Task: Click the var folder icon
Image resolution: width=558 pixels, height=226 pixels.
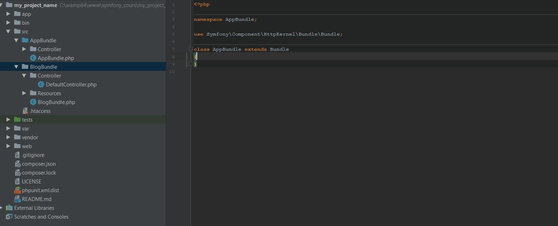Action: pos(17,128)
